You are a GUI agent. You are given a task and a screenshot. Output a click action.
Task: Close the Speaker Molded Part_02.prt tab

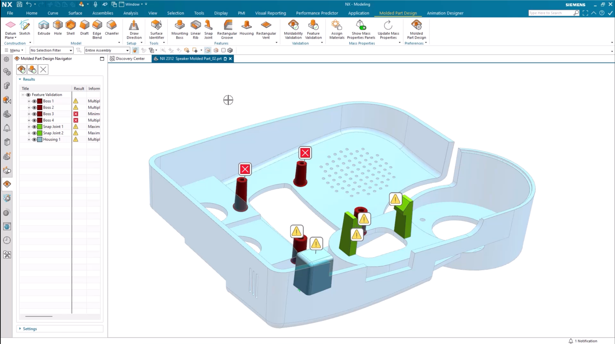(x=230, y=58)
